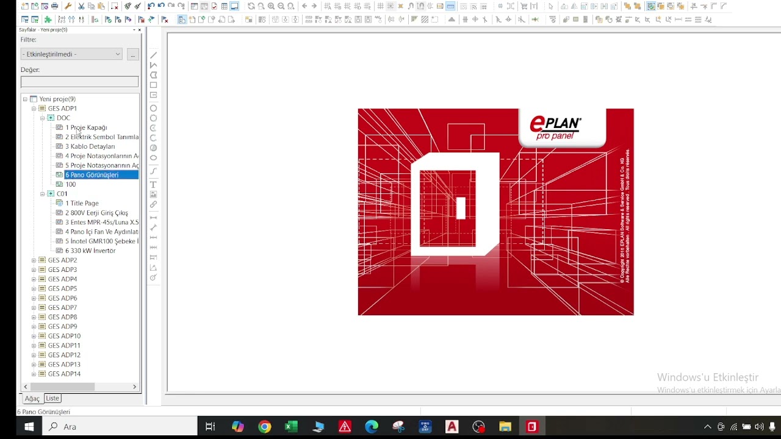
Task: Click the green puzzle piece icon
Action: (x=48, y=20)
